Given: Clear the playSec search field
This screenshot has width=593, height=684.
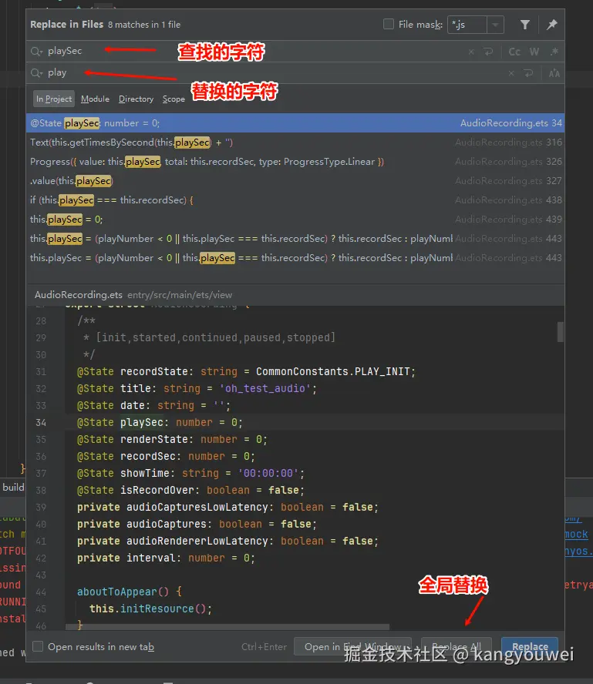Looking at the screenshot, I should [x=470, y=52].
